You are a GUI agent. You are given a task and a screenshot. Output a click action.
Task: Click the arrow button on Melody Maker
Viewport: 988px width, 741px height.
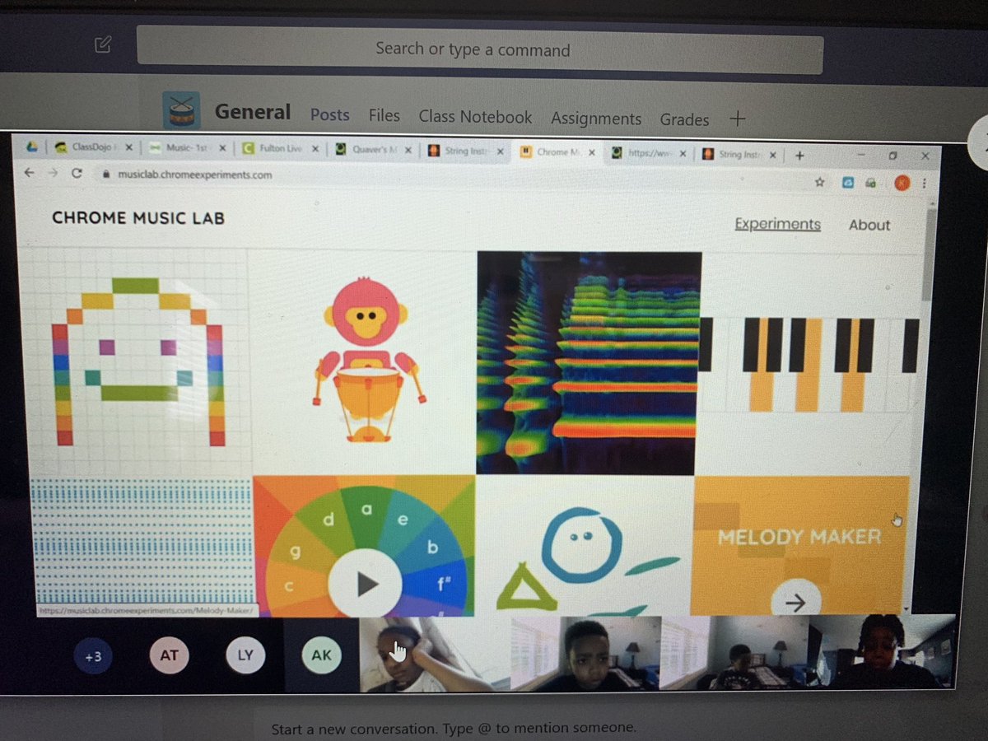795,601
